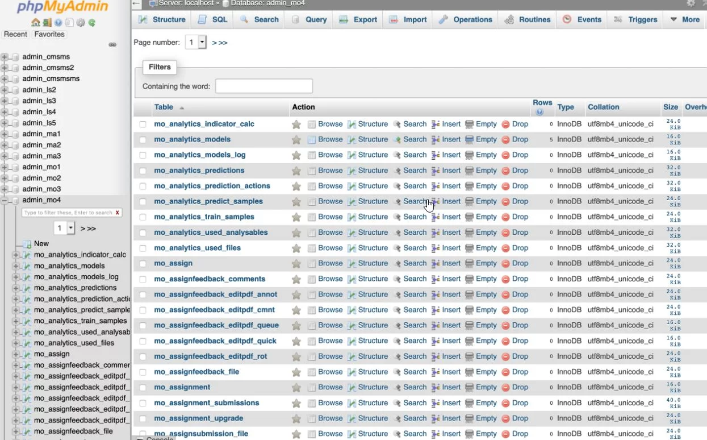Viewport: 707px width, 440px height.
Task: Focus the Containing the word field
Action: click(264, 86)
